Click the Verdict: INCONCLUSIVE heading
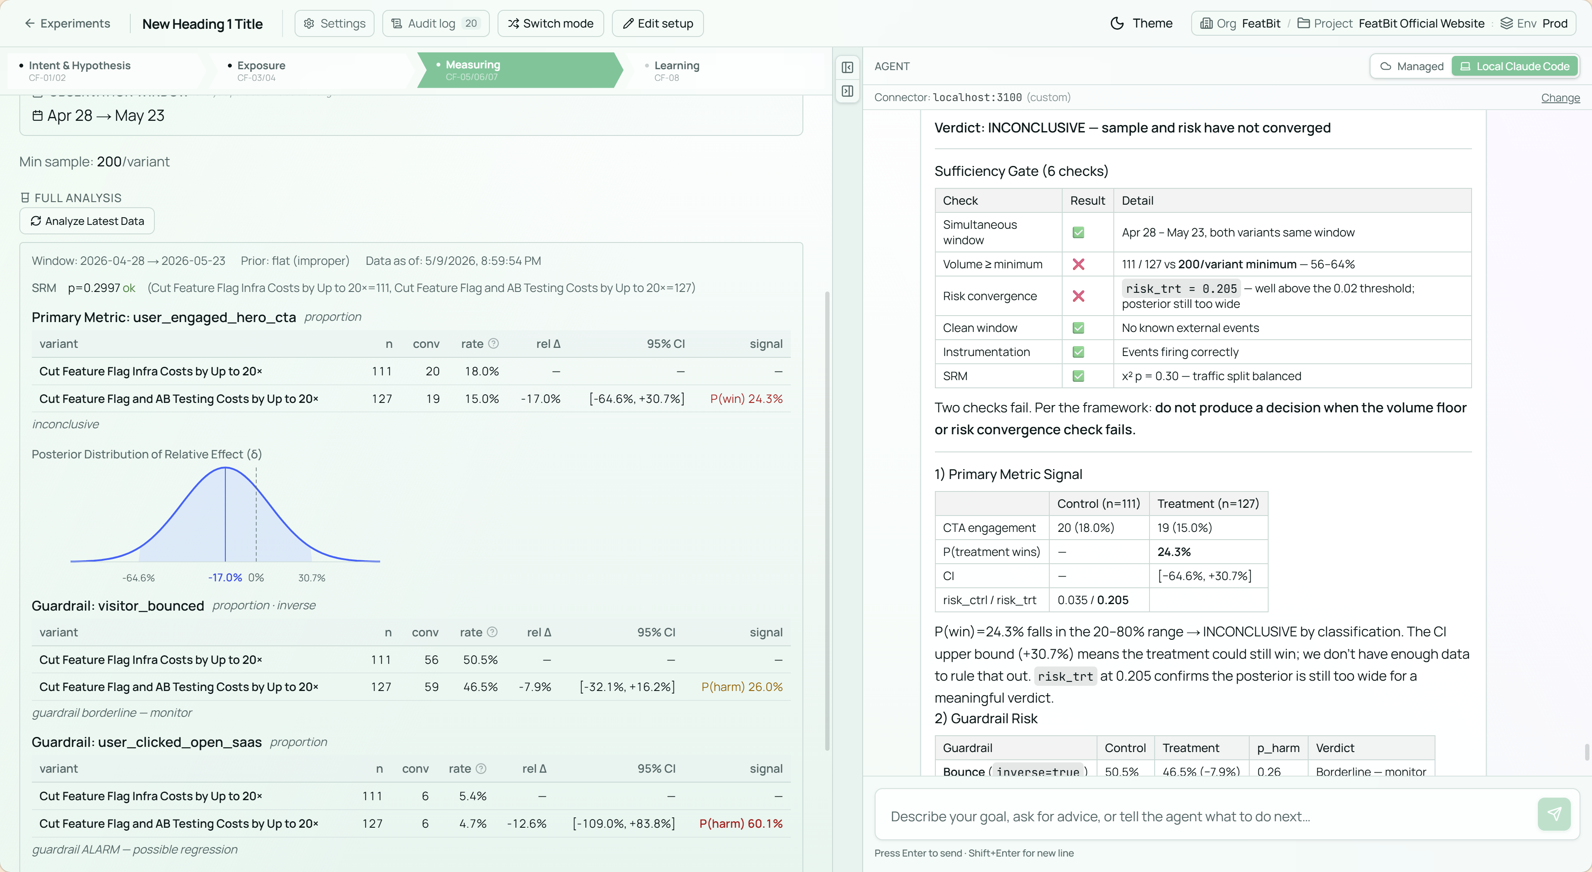1592x872 pixels. 1132,127
